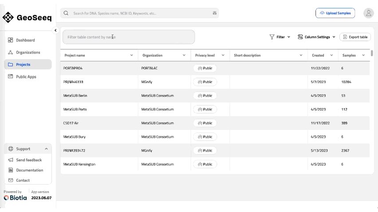Click the Biotia logo

click(15, 198)
